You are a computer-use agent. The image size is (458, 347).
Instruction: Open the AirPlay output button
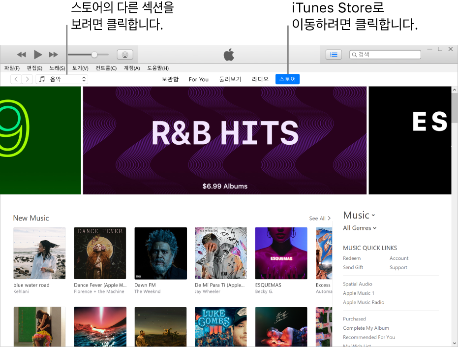tap(125, 54)
